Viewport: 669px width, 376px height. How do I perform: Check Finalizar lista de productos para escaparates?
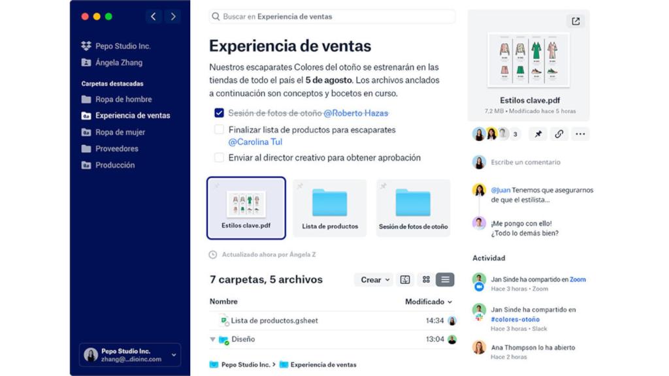220,130
